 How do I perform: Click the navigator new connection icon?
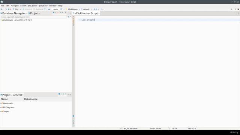click(x=54, y=12)
